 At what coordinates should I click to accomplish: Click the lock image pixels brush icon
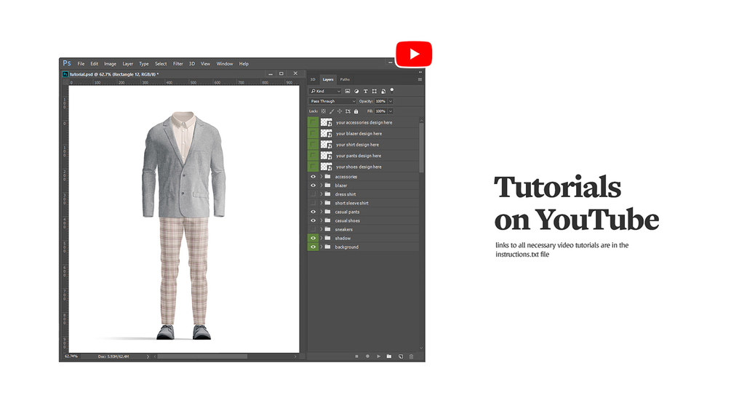pos(332,111)
